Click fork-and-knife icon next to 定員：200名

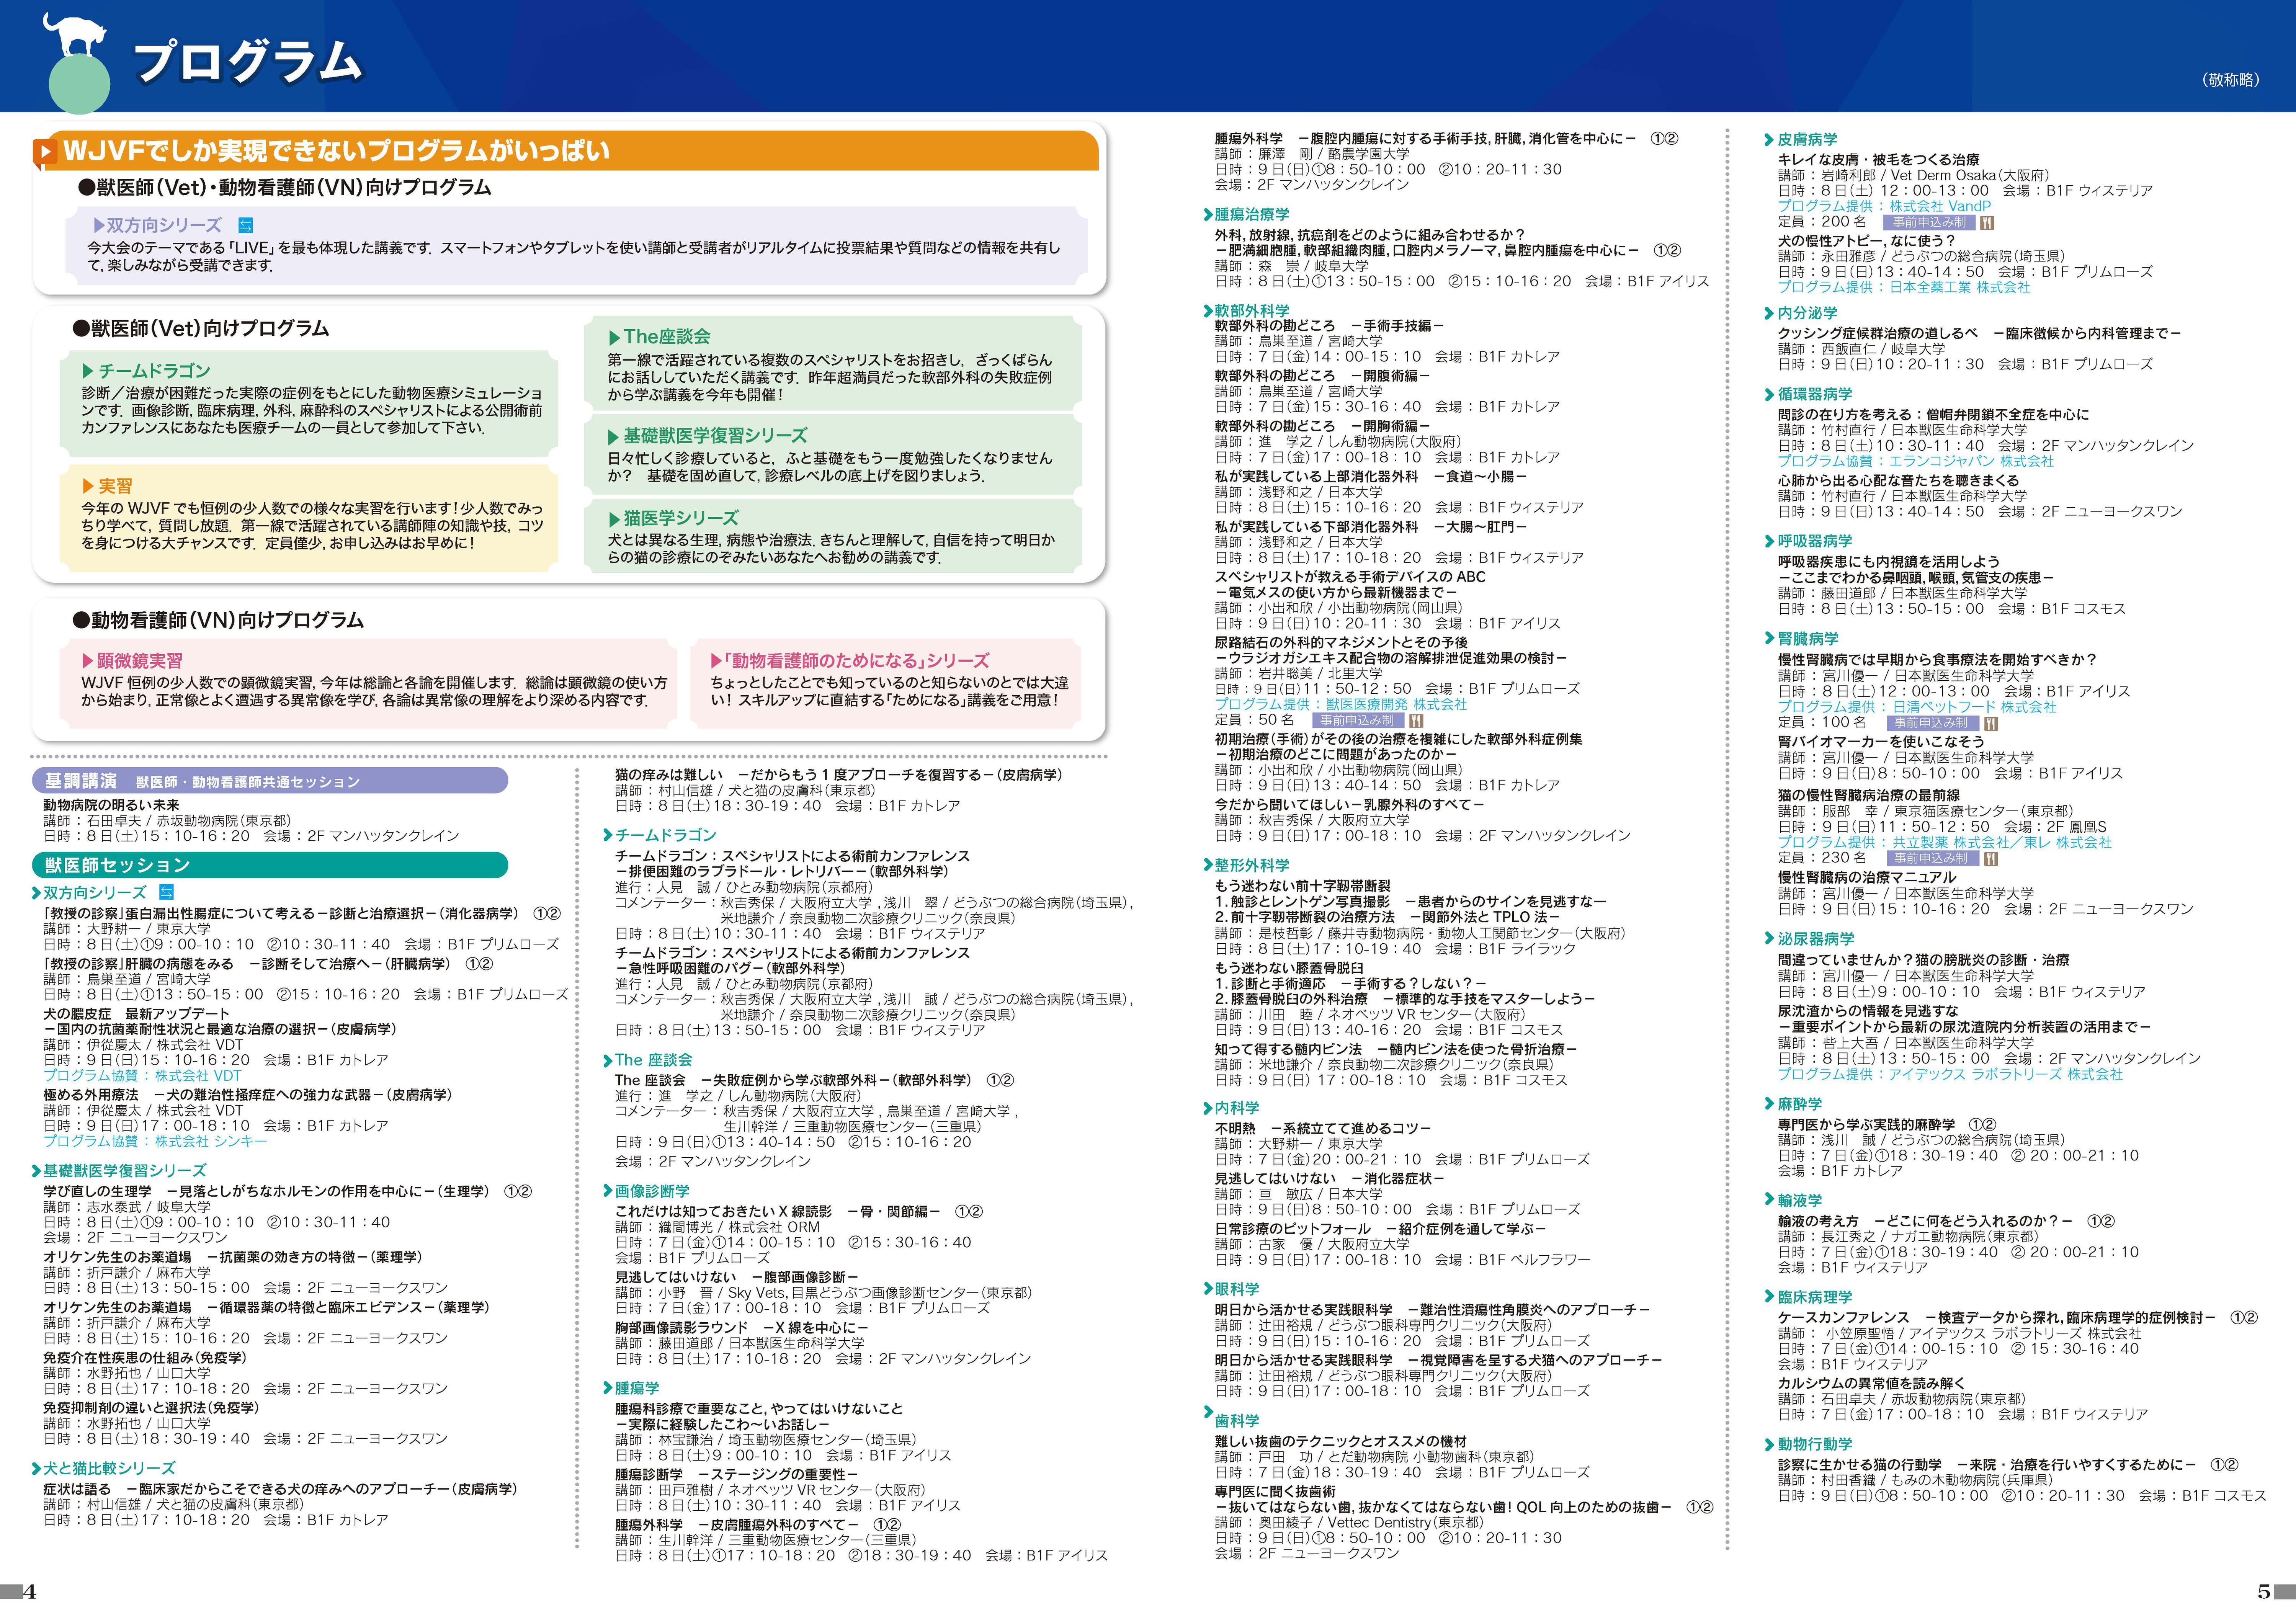[1987, 222]
